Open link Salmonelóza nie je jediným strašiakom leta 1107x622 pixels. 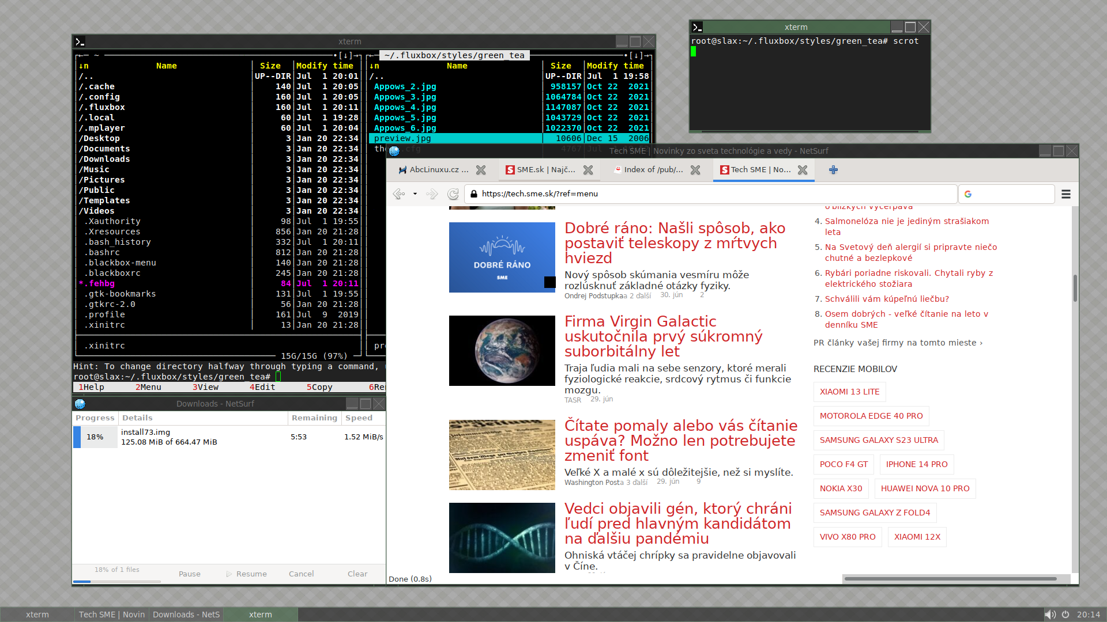[x=906, y=226]
